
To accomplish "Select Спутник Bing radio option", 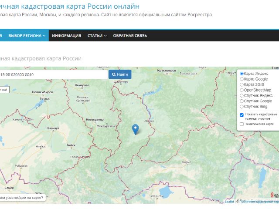I will coord(242,107).
